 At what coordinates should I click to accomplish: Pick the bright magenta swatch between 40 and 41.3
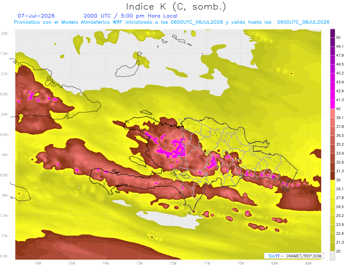pos(332,104)
